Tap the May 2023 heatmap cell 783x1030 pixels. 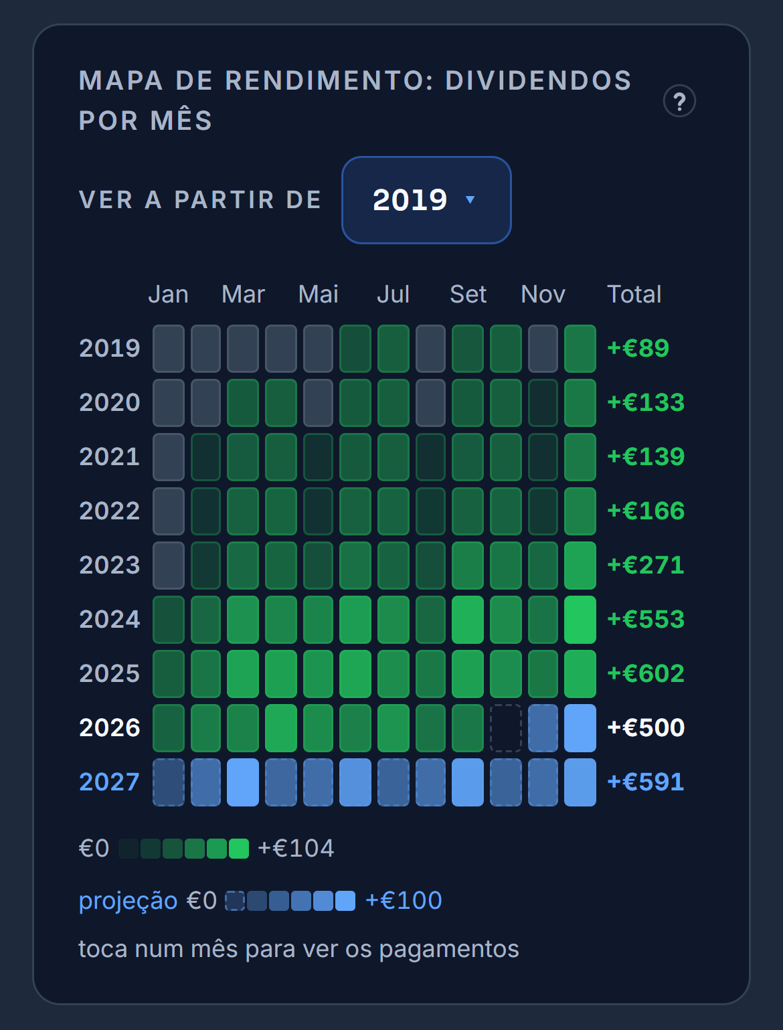tap(318, 566)
